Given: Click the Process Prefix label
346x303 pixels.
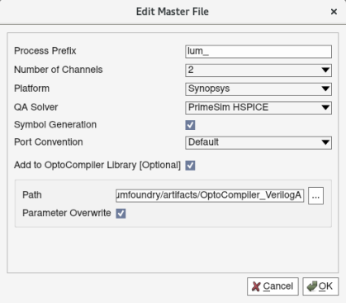Looking at the screenshot, I should coord(45,50).
